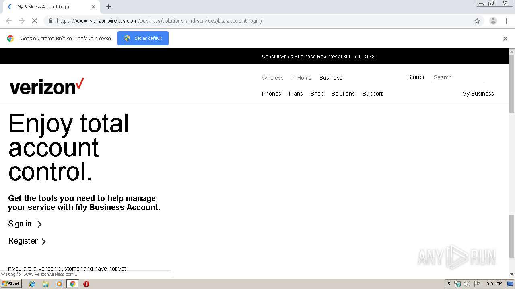Open the Chrome profile avatar
Screen dimensions: 515x289
coord(493,21)
